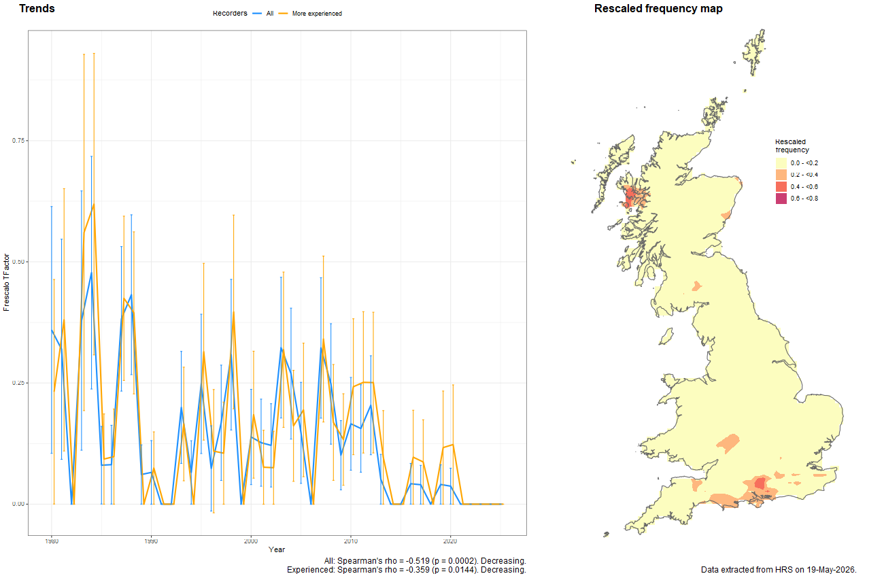This screenshot has width=884, height=578.
Task: Click the 'Frescalo TFactor' y-axis label
Action: coord(7,282)
